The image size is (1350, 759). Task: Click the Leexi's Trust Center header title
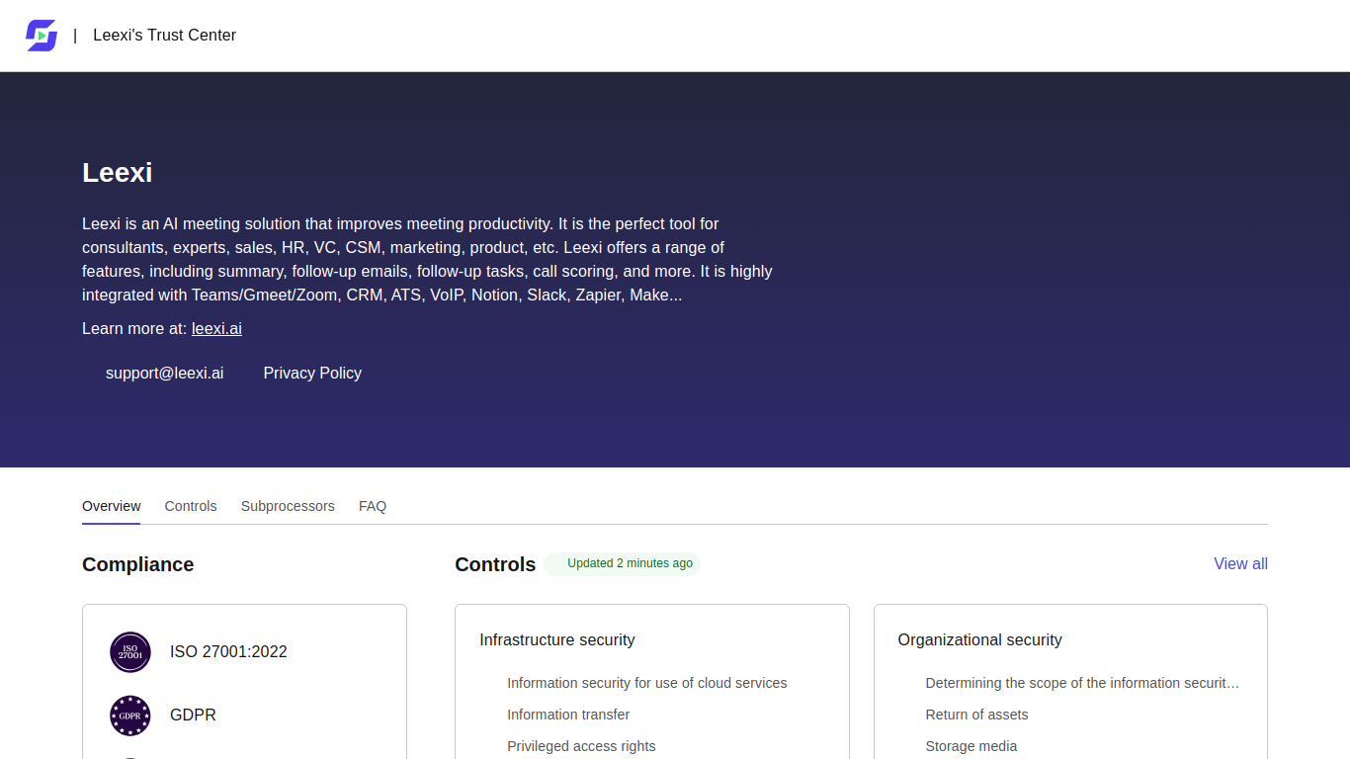point(165,36)
